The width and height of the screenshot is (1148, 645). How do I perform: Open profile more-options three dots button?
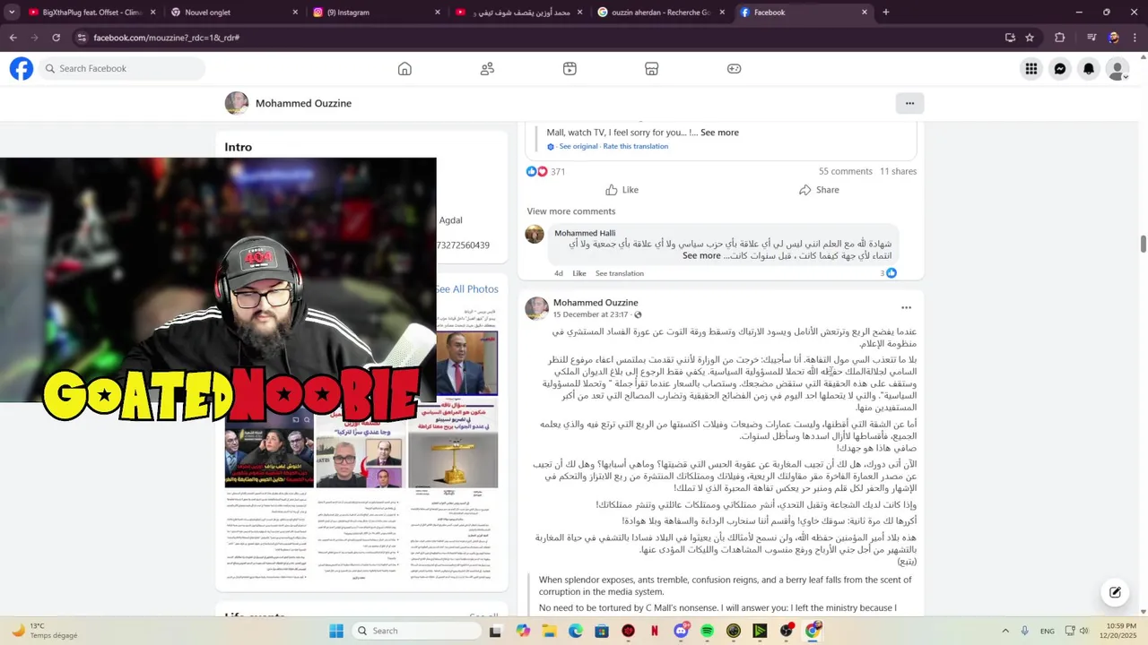pos(909,103)
